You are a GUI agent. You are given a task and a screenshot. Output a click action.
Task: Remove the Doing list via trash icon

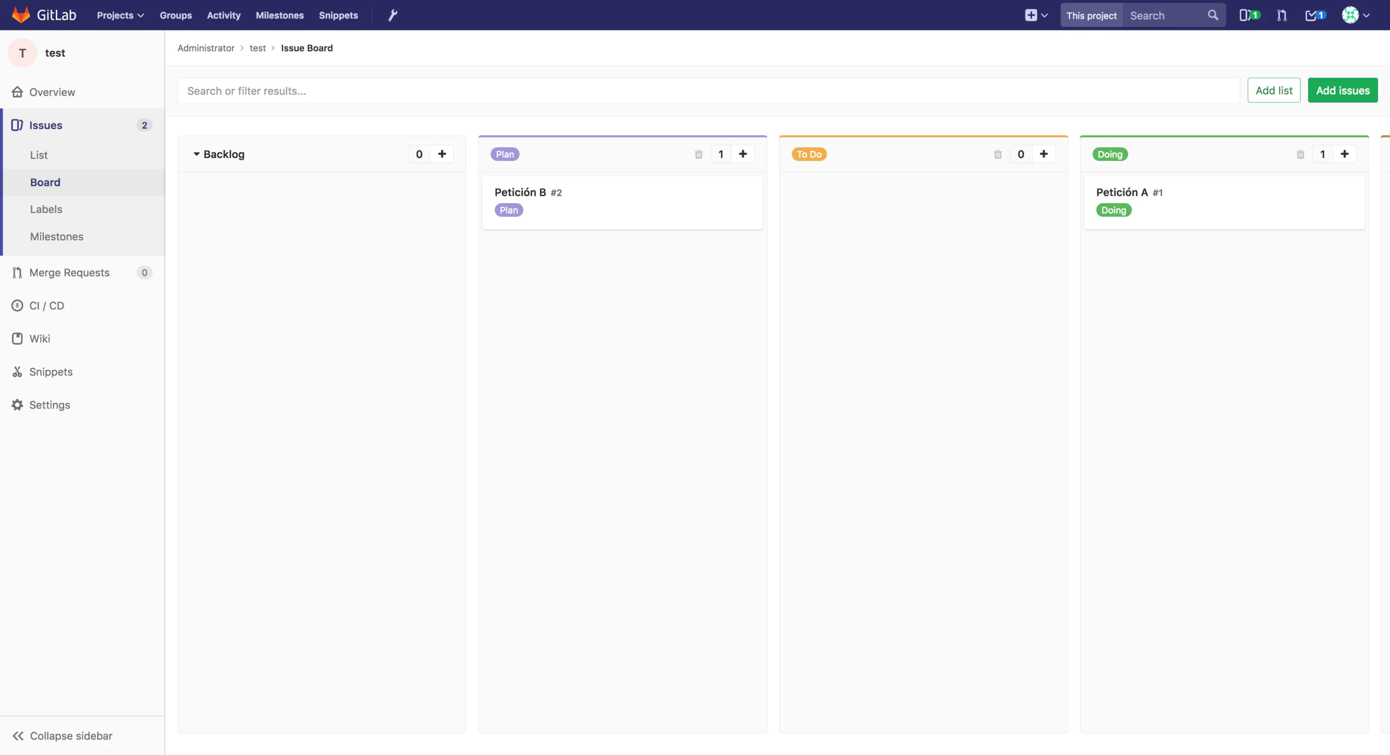1300,154
